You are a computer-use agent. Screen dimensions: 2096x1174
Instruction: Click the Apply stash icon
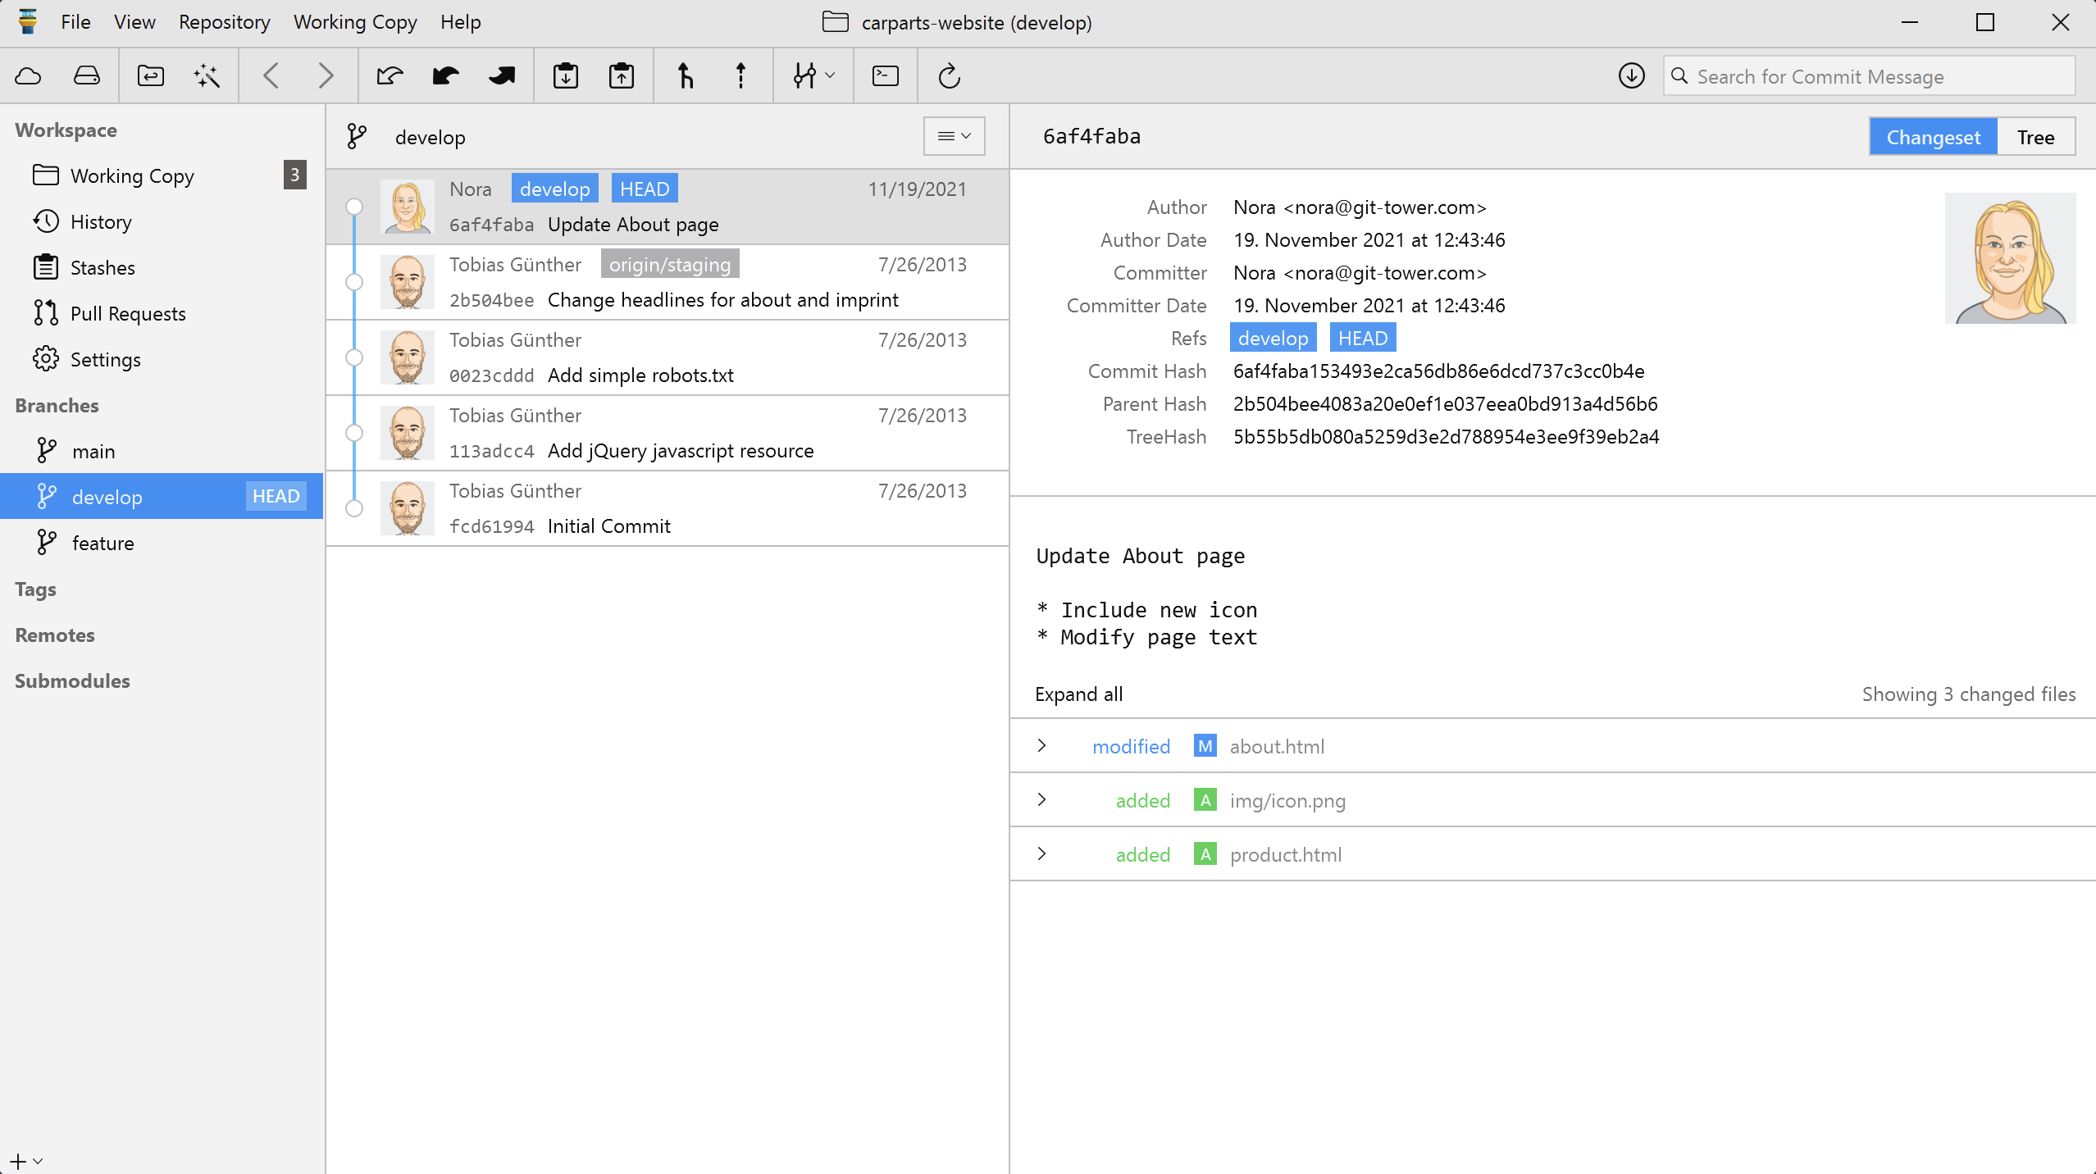pyautogui.click(x=622, y=76)
